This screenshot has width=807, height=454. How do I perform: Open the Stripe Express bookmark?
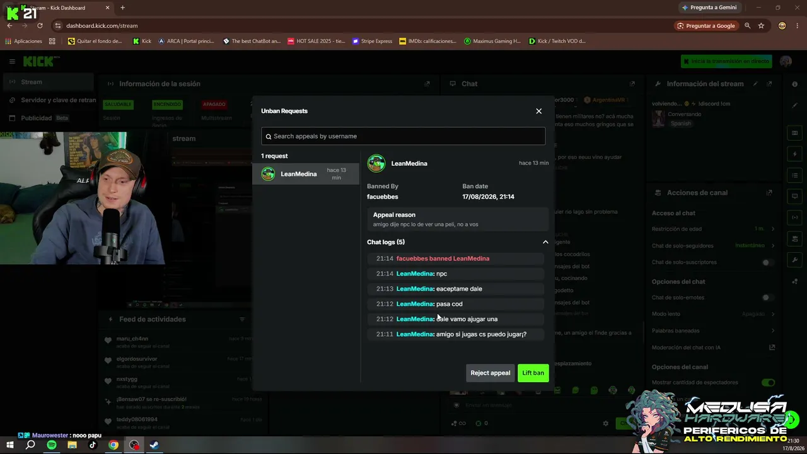tap(372, 41)
